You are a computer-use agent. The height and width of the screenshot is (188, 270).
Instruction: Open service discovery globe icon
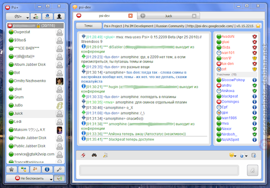pyautogui.click(x=48, y=17)
